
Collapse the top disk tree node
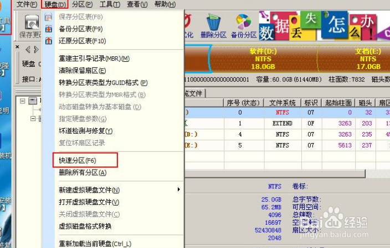point(23,101)
